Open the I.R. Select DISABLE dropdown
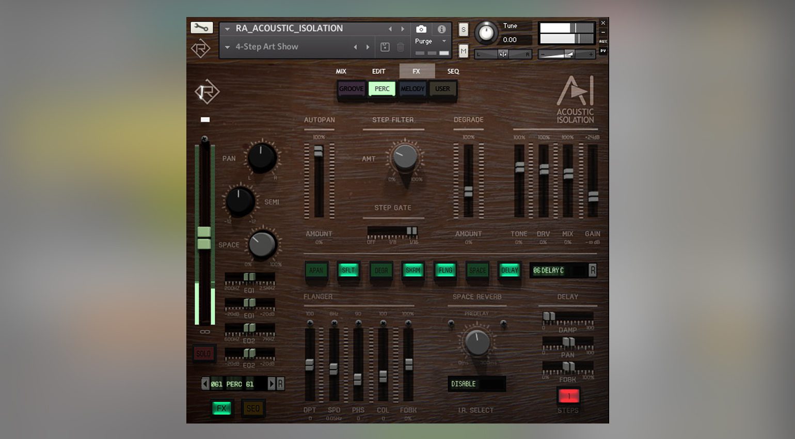Image resolution: width=795 pixels, height=439 pixels. (476, 384)
